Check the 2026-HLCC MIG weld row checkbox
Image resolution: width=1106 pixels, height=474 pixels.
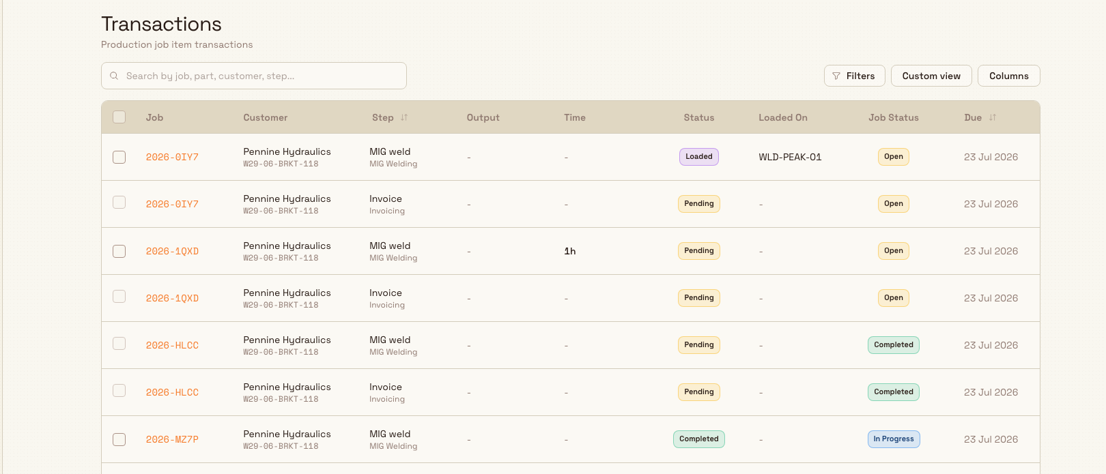click(119, 344)
